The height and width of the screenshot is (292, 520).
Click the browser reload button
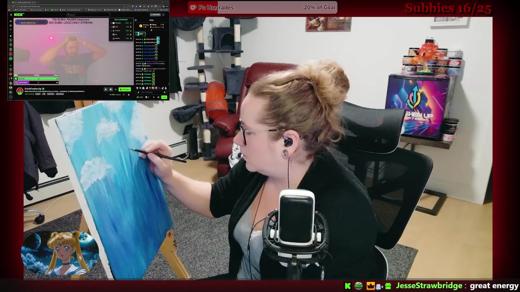coord(13,6)
